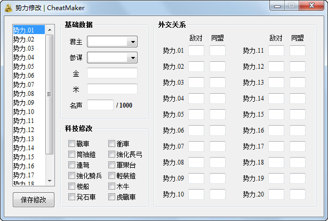Click 势力.03 敌对 field in diplomacy
The height and width of the screenshot is (221, 328).
click(196, 83)
